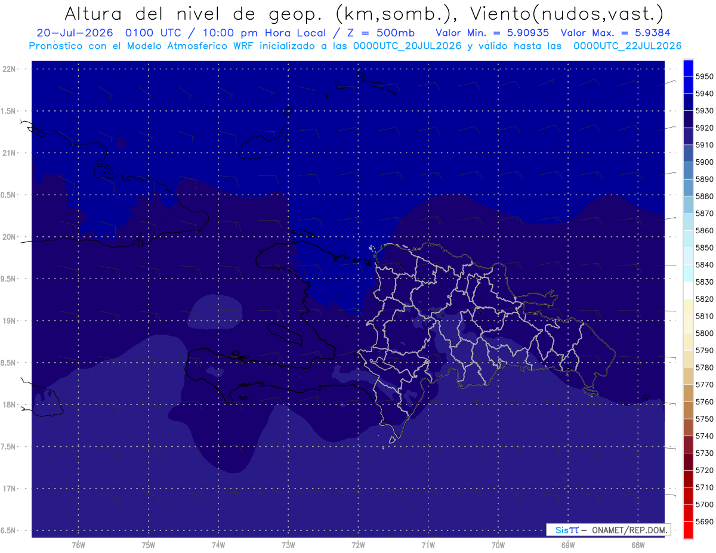Click the 18N latitude axis label

tap(9, 404)
